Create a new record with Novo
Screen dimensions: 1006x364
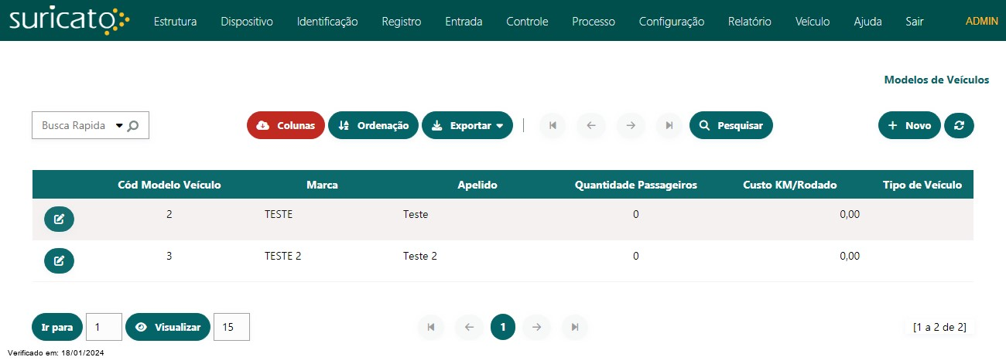[909, 125]
